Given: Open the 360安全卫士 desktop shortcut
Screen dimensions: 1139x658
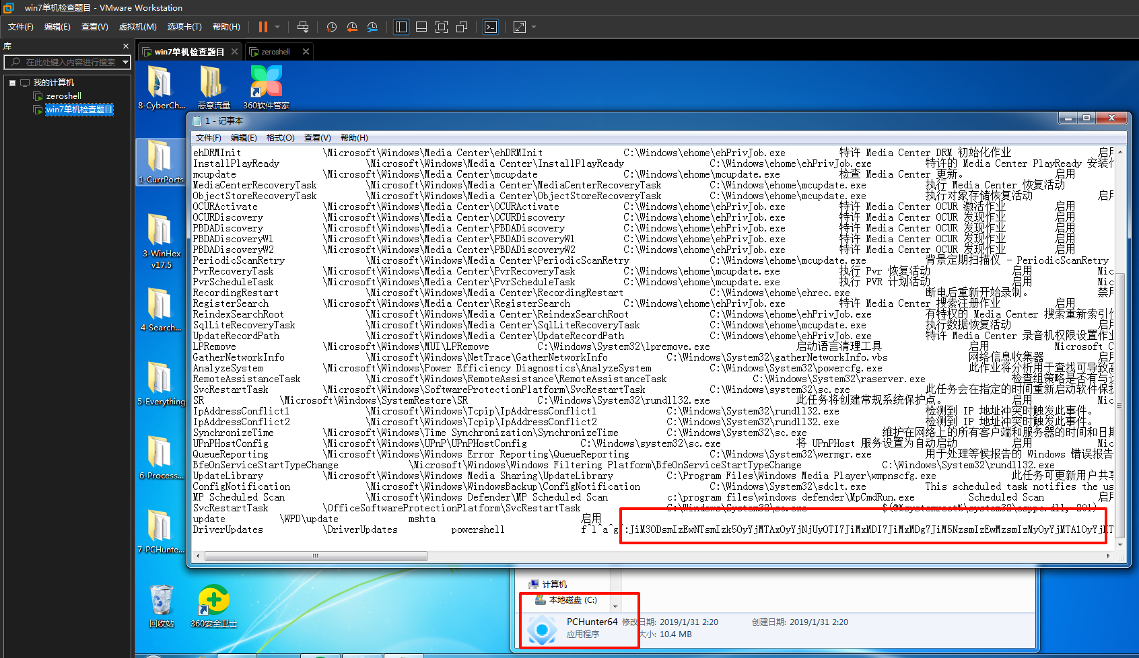Looking at the screenshot, I should click(x=213, y=606).
